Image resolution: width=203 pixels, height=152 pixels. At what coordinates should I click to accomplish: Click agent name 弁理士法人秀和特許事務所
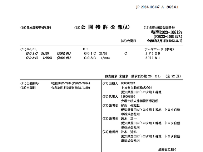point(139,101)
